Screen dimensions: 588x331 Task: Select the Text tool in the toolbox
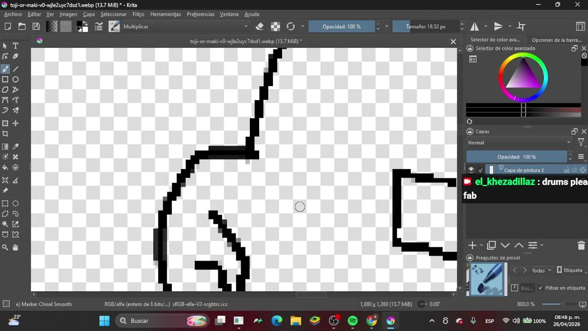[15, 46]
